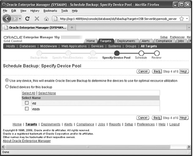This screenshot has width=193, height=156.
Task: Open the Systems subtab
Action: coord(115,46)
